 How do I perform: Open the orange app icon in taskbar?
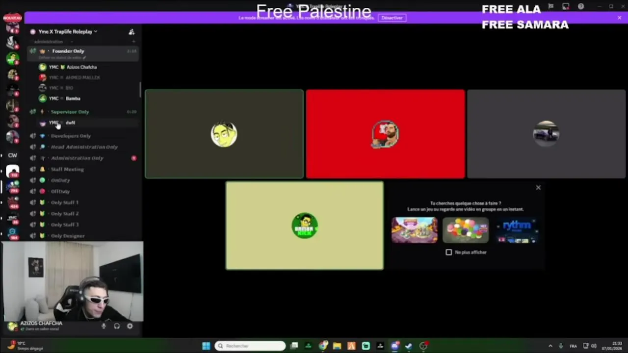tap(351, 346)
